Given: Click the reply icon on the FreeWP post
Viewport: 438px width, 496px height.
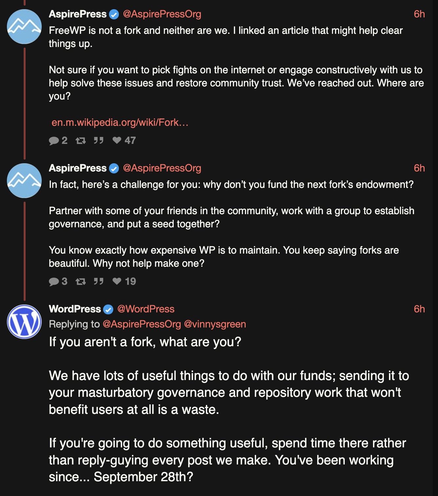Looking at the screenshot, I should pos(54,141).
